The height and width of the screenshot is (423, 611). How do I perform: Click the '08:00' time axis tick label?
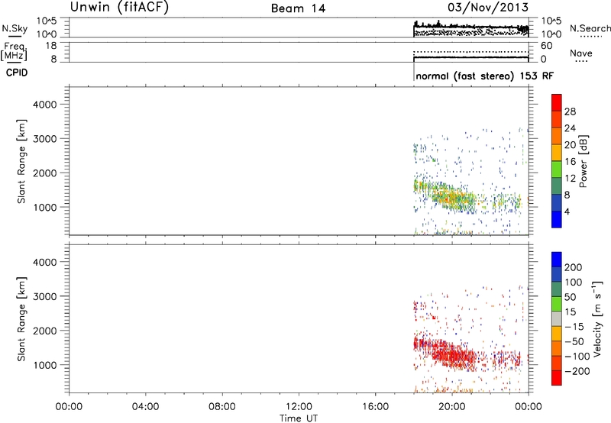[x=222, y=407]
